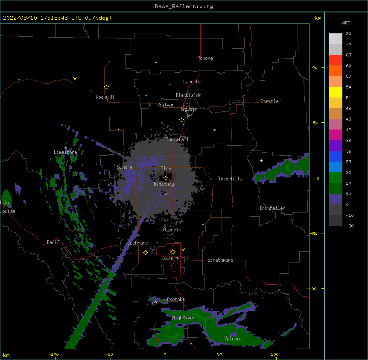Click the HighRiver label

click(183, 318)
